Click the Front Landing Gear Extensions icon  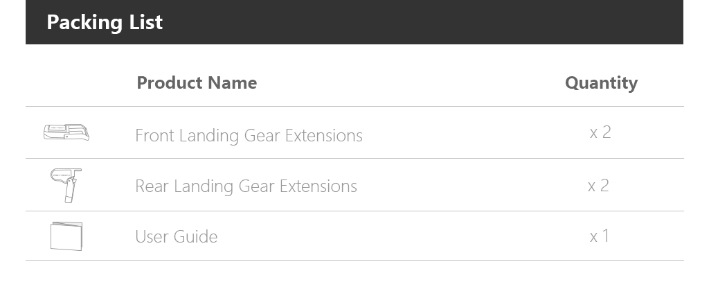click(66, 132)
